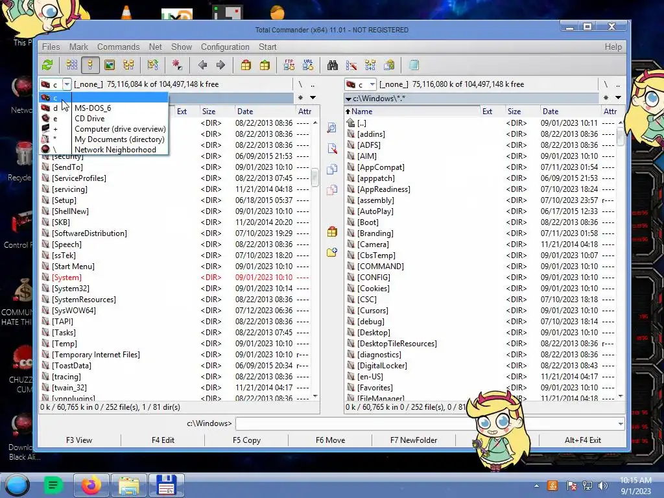664x498 pixels.
Task: Open Synchronize directories toolbar icon
Action: click(370, 65)
